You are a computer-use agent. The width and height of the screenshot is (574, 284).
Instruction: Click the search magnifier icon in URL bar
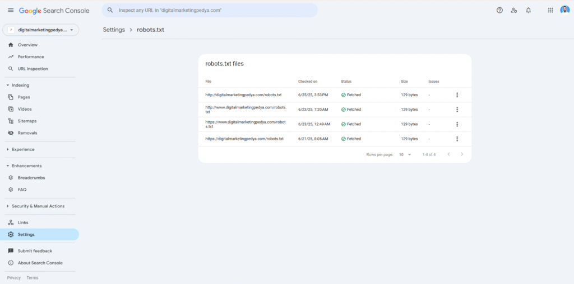click(x=110, y=10)
